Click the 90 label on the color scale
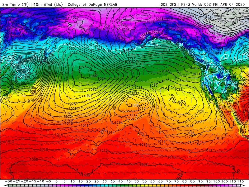 tap(200, 181)
